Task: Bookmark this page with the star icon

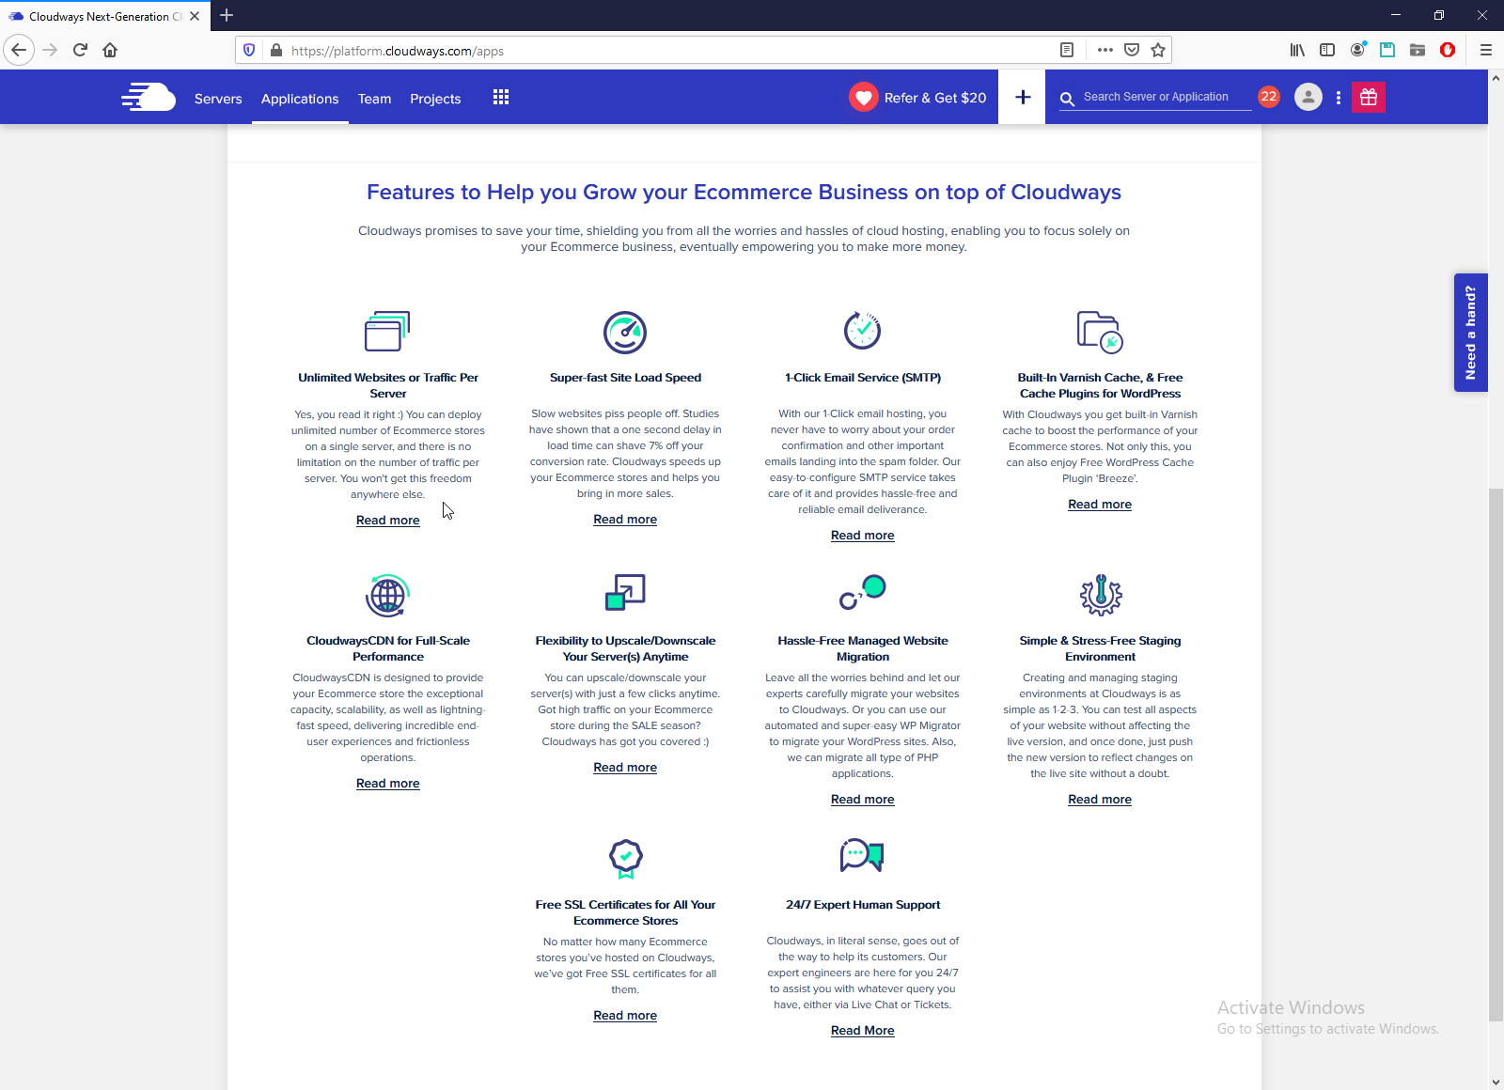Action: point(1158,50)
